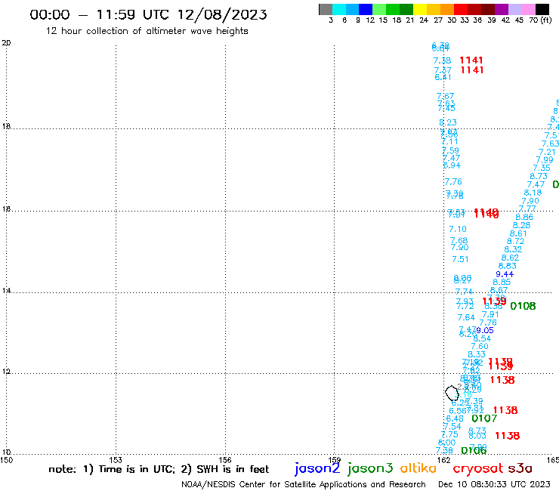Image resolution: width=559 pixels, height=491 pixels.
Task: Click the 7.35 wave height value
Action: (x=542, y=168)
